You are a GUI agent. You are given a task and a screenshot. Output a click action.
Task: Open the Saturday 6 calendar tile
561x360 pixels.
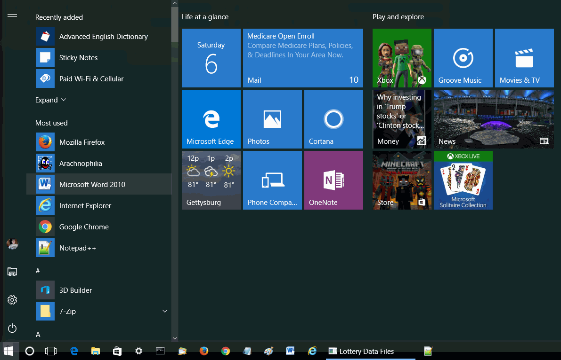click(211, 58)
